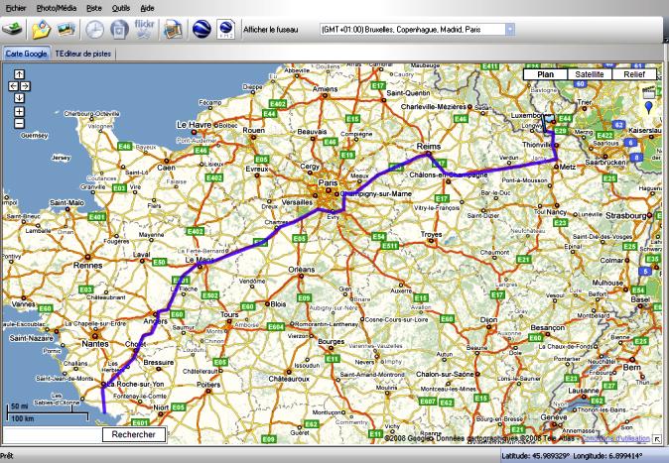Click the Reims city label
The image size is (669, 463).
[x=429, y=146]
